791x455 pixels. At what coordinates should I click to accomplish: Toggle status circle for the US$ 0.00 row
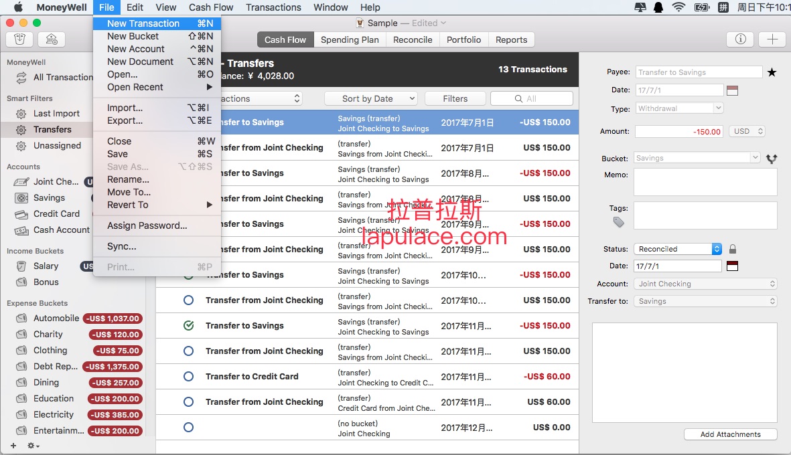click(189, 428)
